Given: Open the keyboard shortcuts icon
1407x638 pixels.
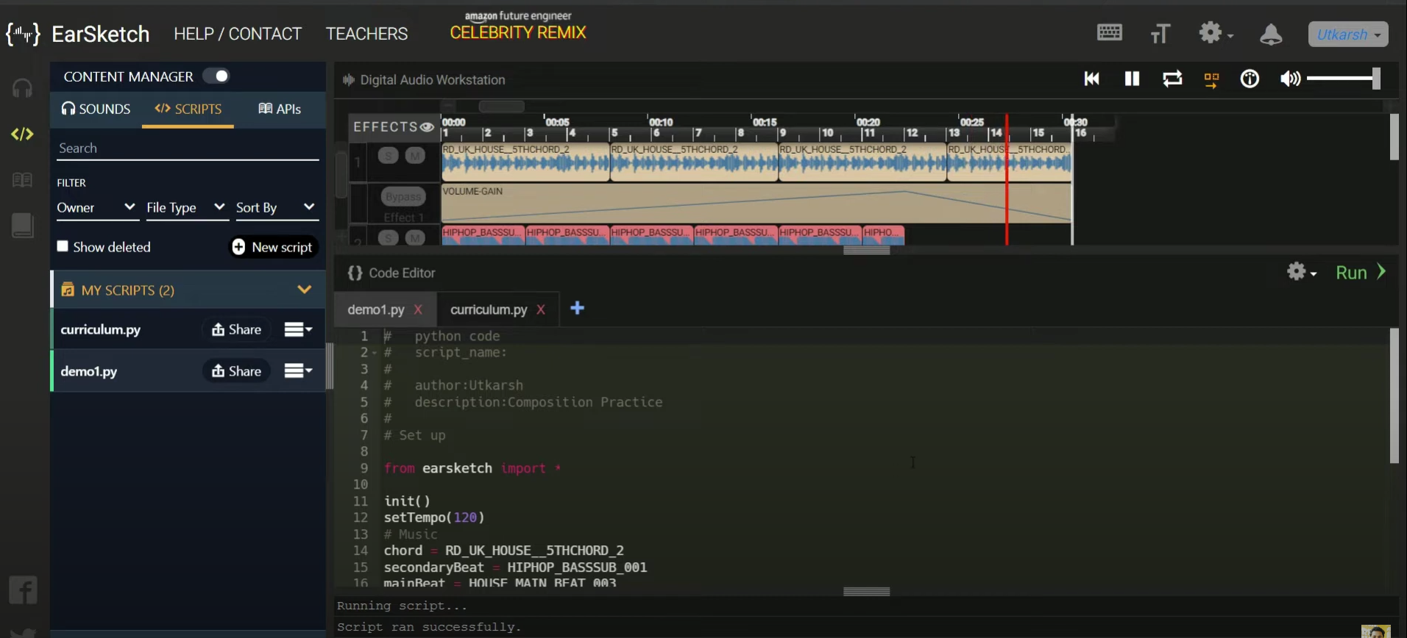Looking at the screenshot, I should (x=1110, y=32).
